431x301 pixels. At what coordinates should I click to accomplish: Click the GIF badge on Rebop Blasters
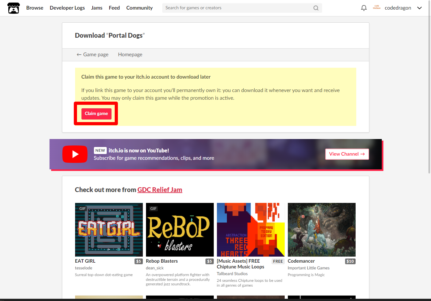pos(153,209)
